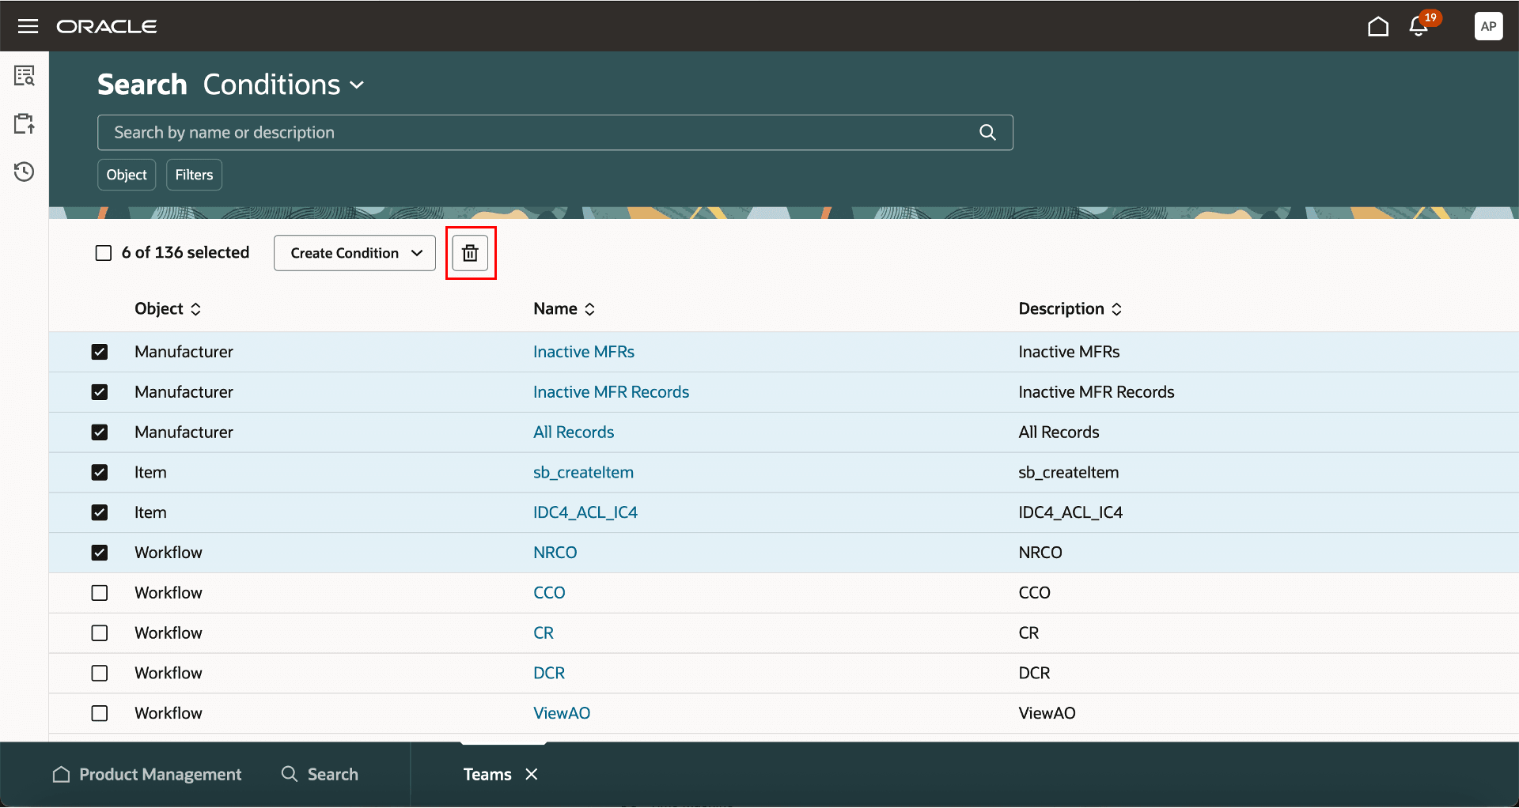Expand the Conditions chevron in the header
Viewport: 1519px width, 808px height.
pos(357,85)
